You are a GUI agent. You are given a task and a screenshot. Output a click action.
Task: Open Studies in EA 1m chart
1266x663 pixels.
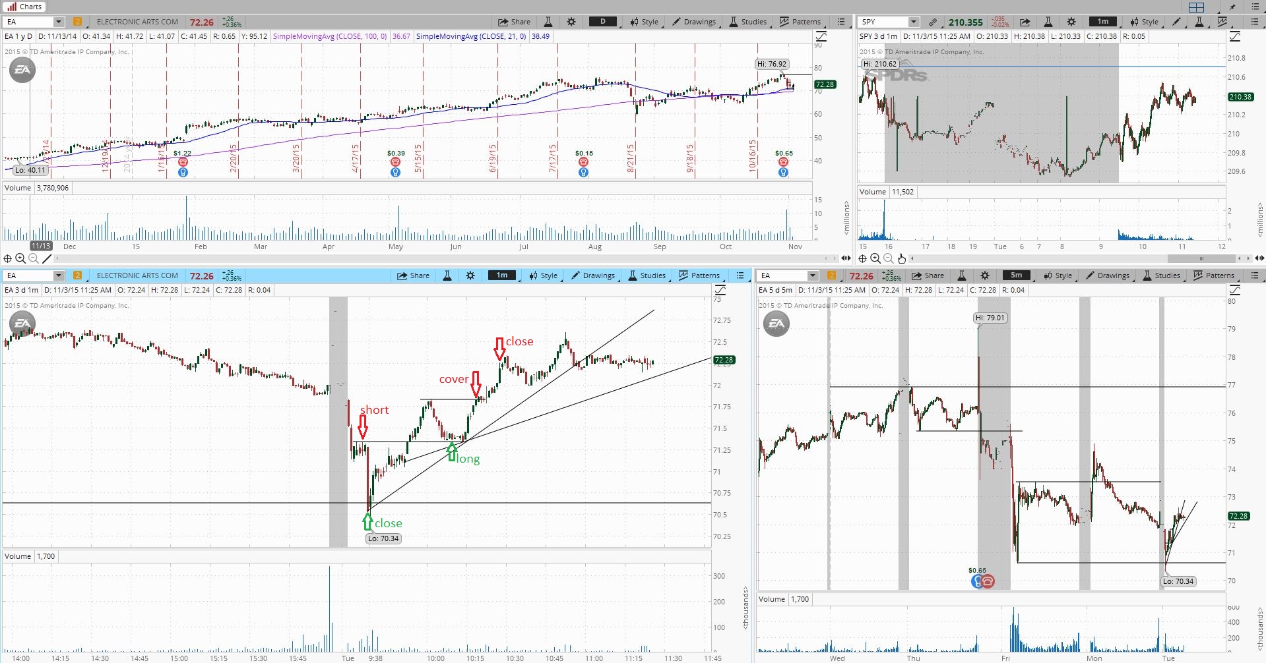[x=647, y=275]
